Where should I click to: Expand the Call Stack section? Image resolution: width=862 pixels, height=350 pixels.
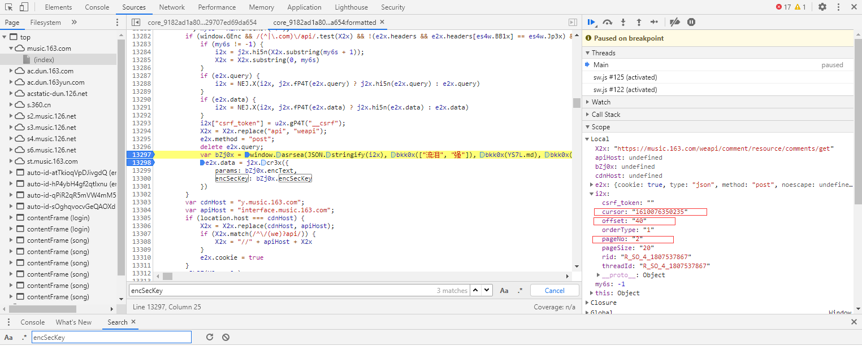pyautogui.click(x=605, y=115)
